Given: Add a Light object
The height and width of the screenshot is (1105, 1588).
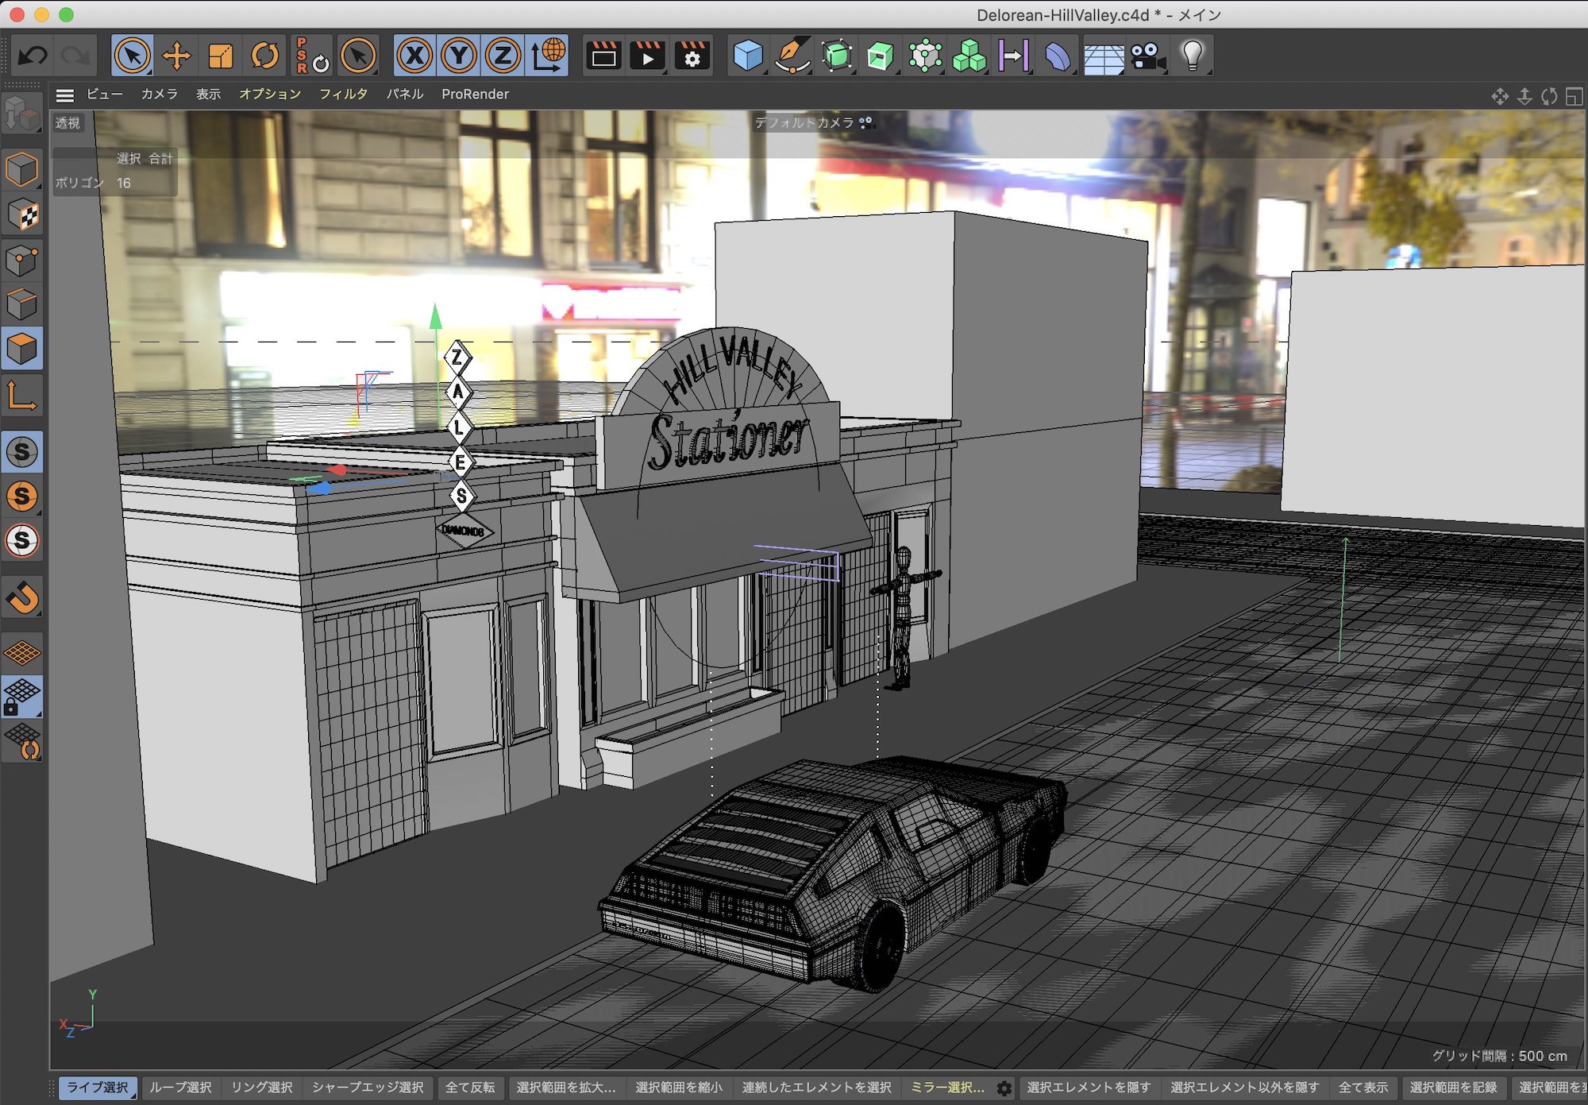Looking at the screenshot, I should click(x=1192, y=56).
